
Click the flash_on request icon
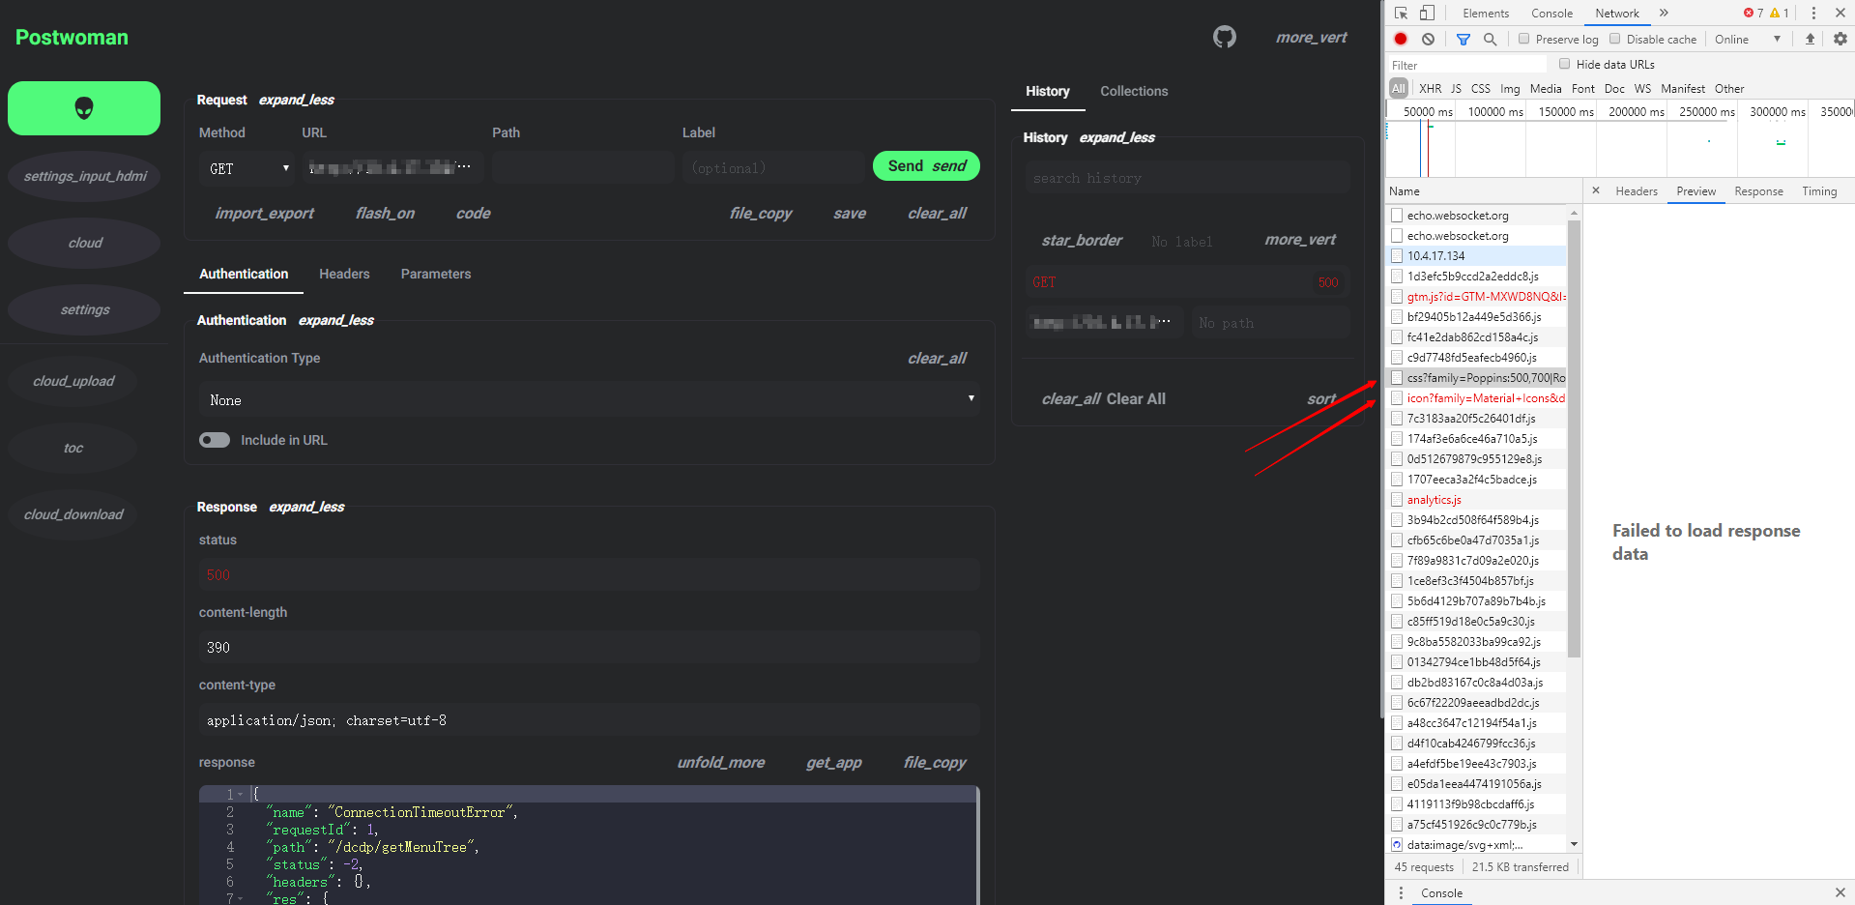tap(385, 214)
